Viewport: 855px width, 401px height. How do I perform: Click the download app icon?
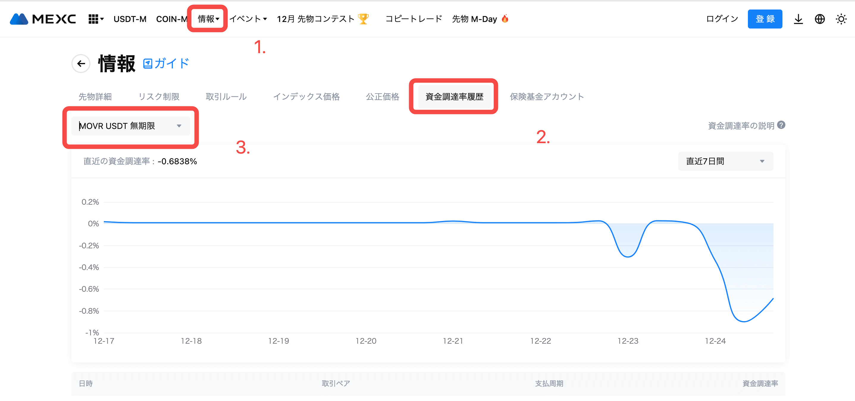click(798, 19)
